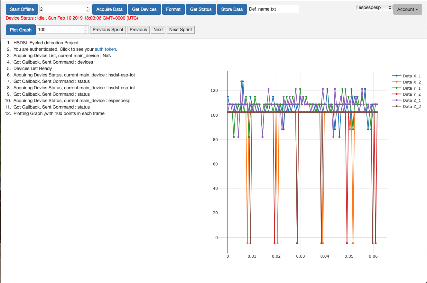Open the auth token link
The width and height of the screenshot is (427, 283).
tap(105, 49)
